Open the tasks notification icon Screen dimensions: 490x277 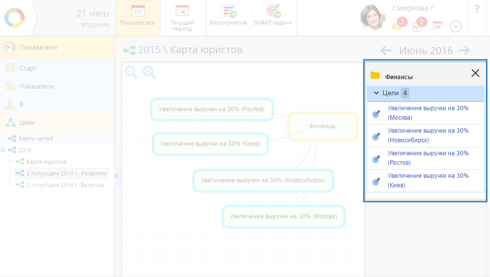(418, 26)
